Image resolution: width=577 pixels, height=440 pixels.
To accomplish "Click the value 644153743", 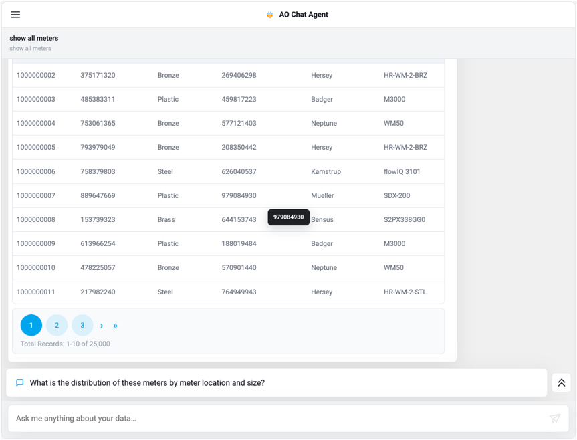I will (x=239, y=219).
